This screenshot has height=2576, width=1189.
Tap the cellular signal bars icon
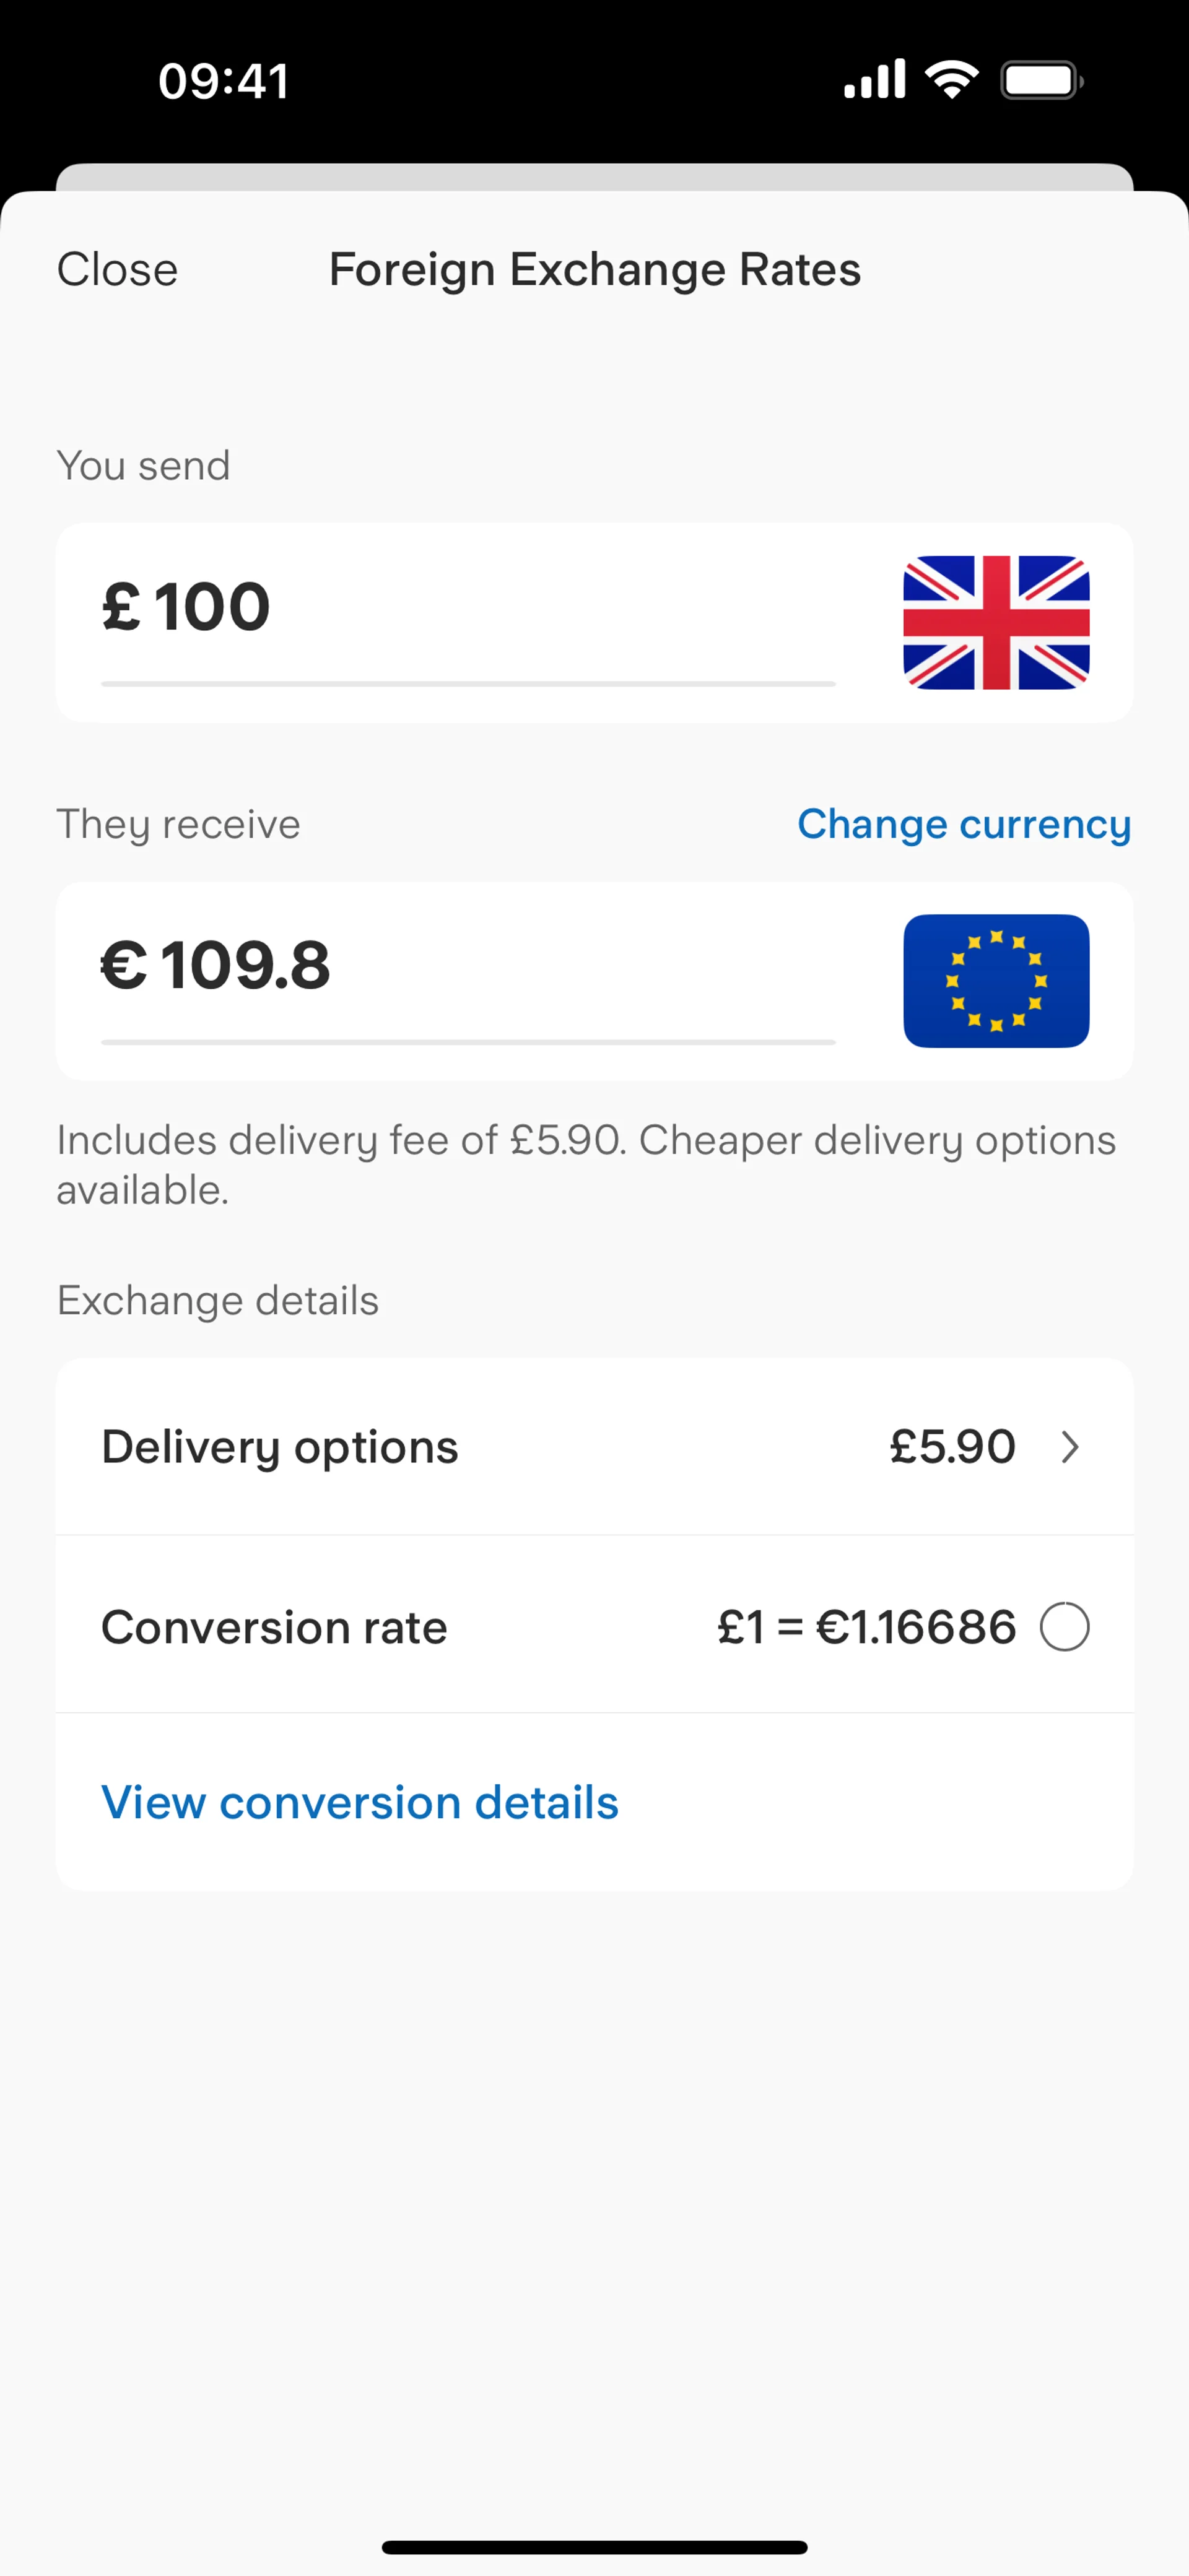tap(874, 80)
